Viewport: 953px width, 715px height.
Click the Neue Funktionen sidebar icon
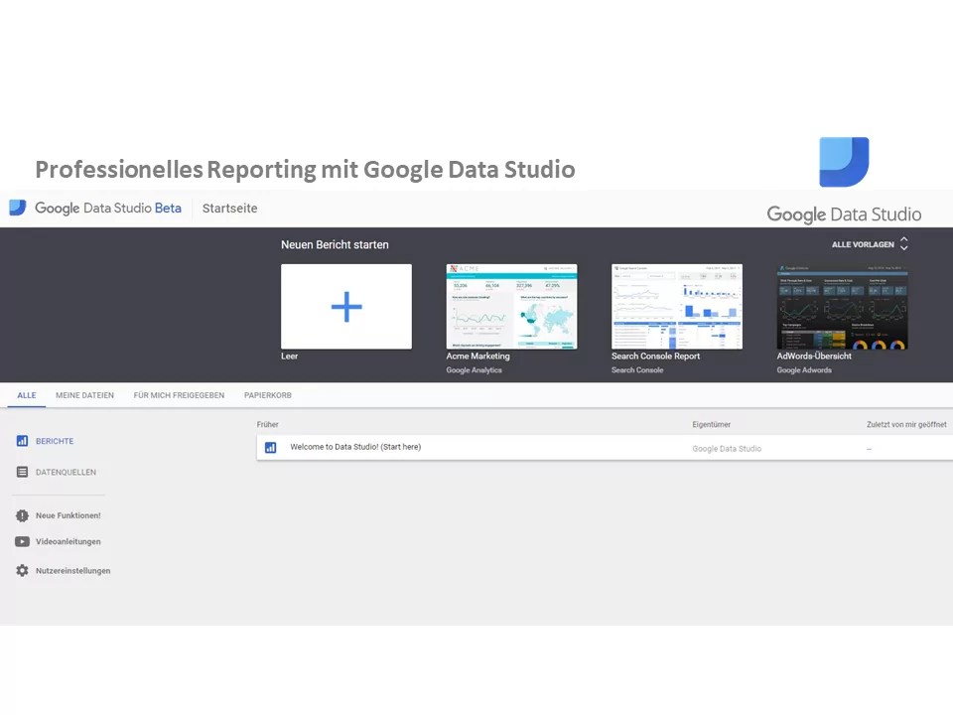[x=22, y=514]
